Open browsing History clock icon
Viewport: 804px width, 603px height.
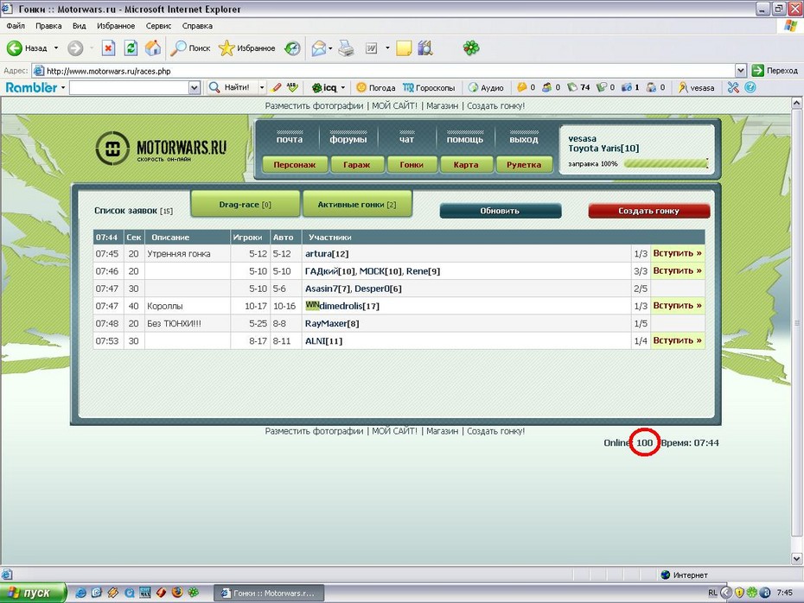click(293, 48)
